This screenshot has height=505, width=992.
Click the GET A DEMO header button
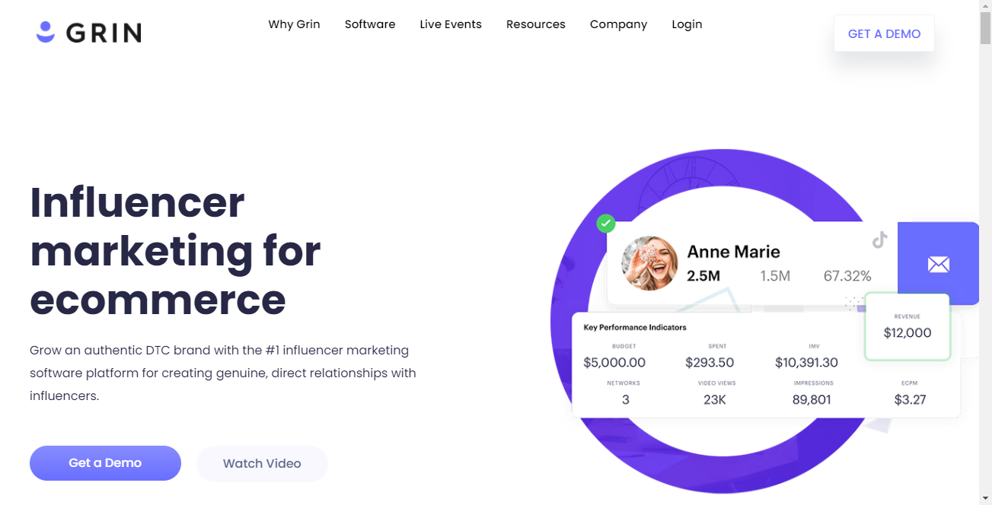pyautogui.click(x=884, y=33)
